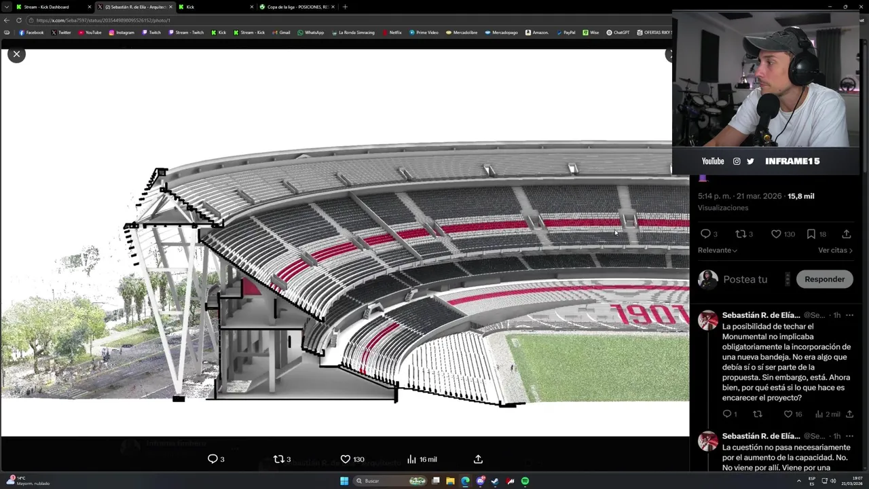Open more options on second Sebastián reply
Viewport: 869px width, 489px height.
(x=849, y=436)
